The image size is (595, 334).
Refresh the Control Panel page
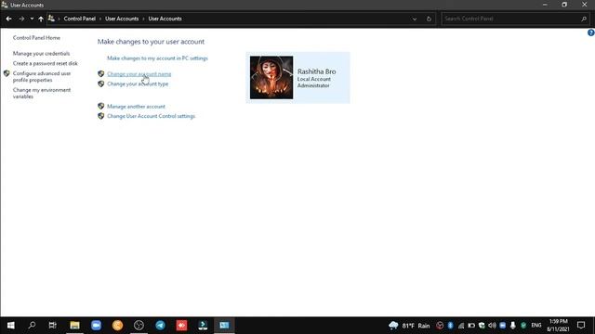[429, 19]
